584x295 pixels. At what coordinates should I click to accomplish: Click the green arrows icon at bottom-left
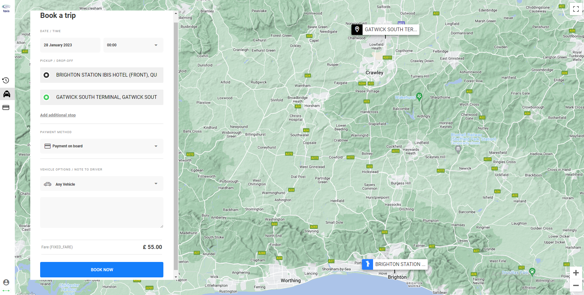6,290
